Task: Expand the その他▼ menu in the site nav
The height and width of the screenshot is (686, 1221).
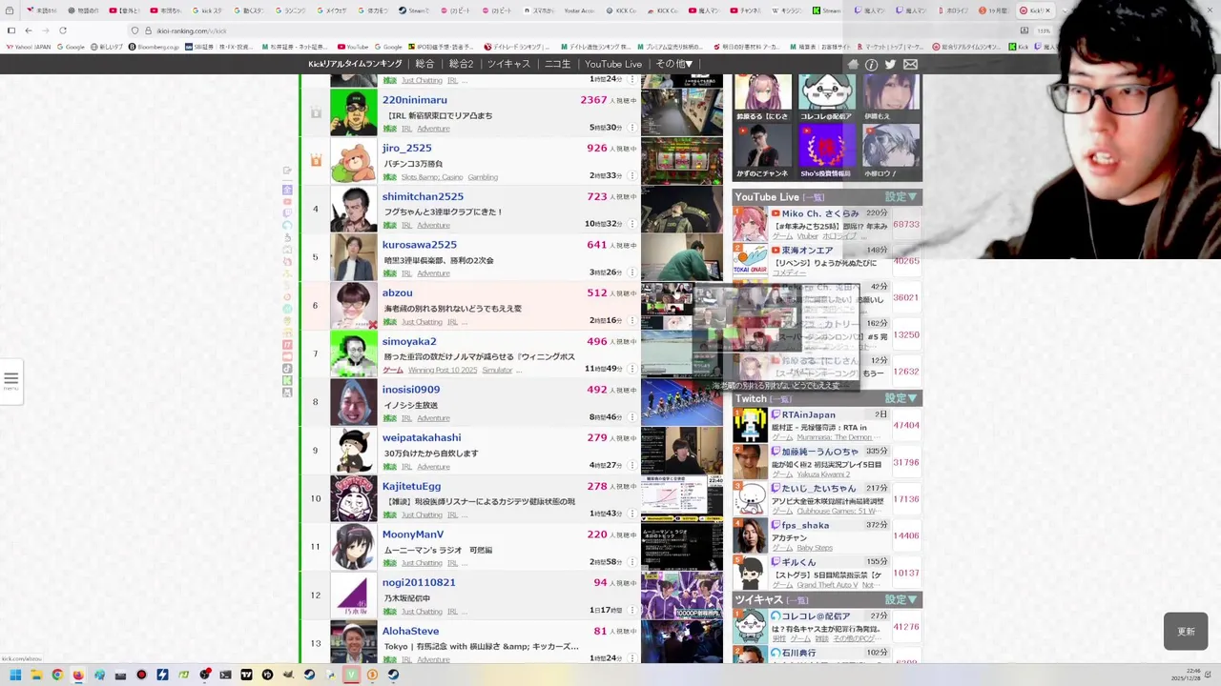Action: pyautogui.click(x=673, y=64)
